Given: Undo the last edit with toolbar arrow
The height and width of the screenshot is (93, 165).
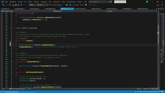Looking at the screenshot, I should point(21,5).
